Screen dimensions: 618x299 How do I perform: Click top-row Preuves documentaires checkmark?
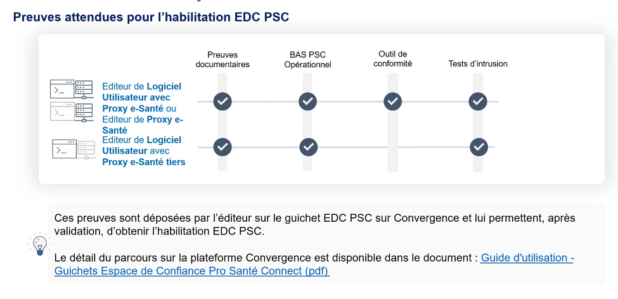(222, 101)
